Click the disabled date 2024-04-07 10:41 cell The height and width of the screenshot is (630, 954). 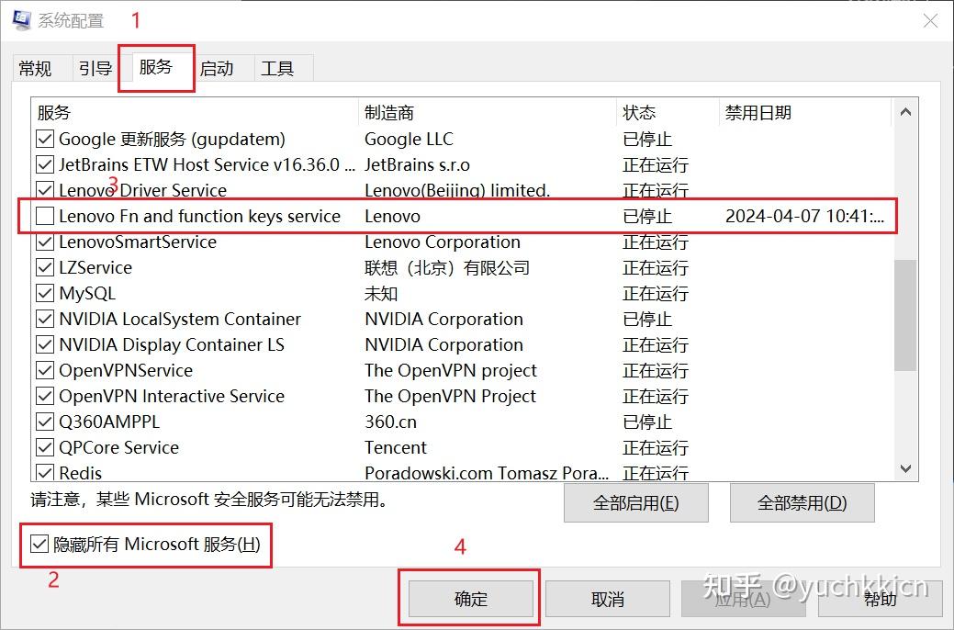(804, 216)
